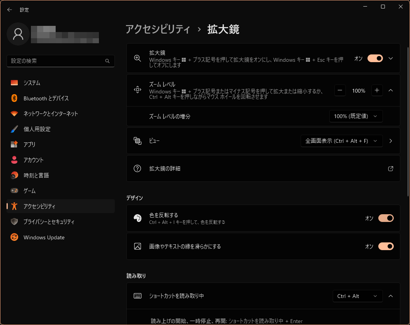Click the back arrow icon in title bar
Screen dimensions: 410x325
click(x=10, y=10)
